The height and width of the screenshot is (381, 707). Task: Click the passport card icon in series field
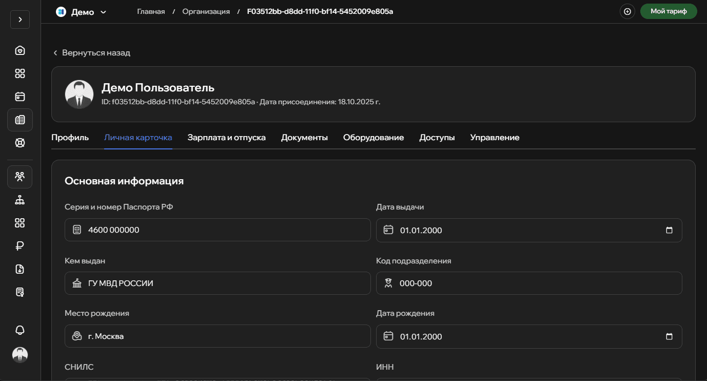click(x=77, y=230)
